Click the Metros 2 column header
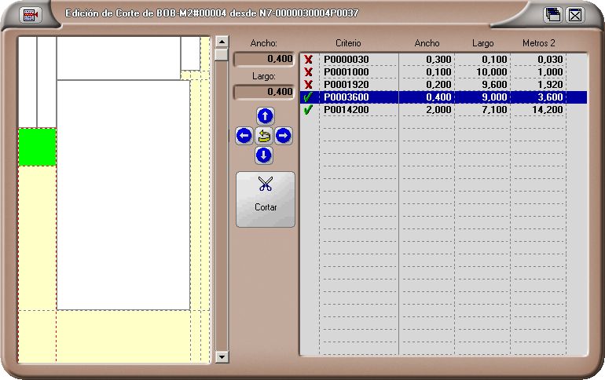The width and height of the screenshot is (605, 380). [539, 43]
